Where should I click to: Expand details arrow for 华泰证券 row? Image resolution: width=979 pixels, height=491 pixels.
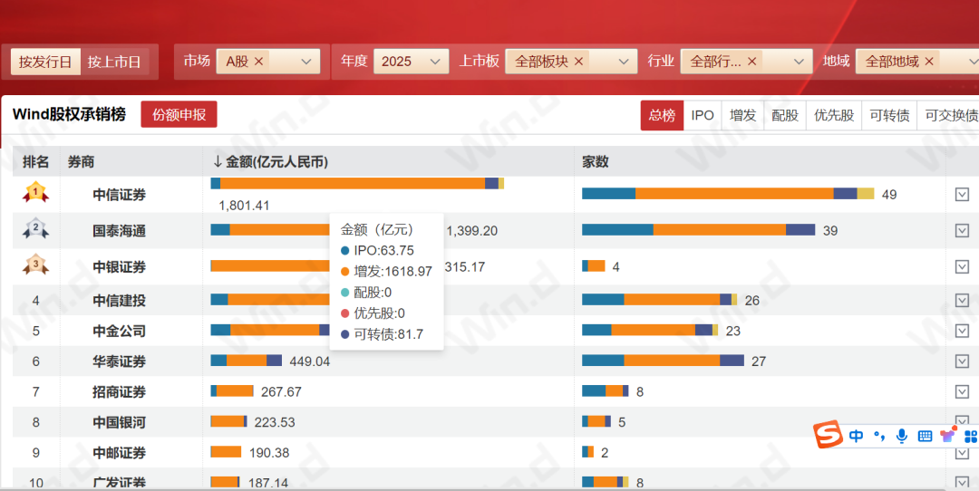coord(962,361)
